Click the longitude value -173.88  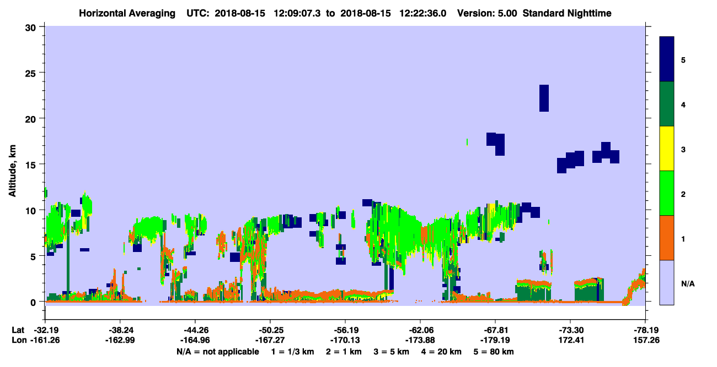(420, 340)
